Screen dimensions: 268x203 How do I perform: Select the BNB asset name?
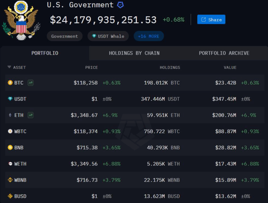19,148
